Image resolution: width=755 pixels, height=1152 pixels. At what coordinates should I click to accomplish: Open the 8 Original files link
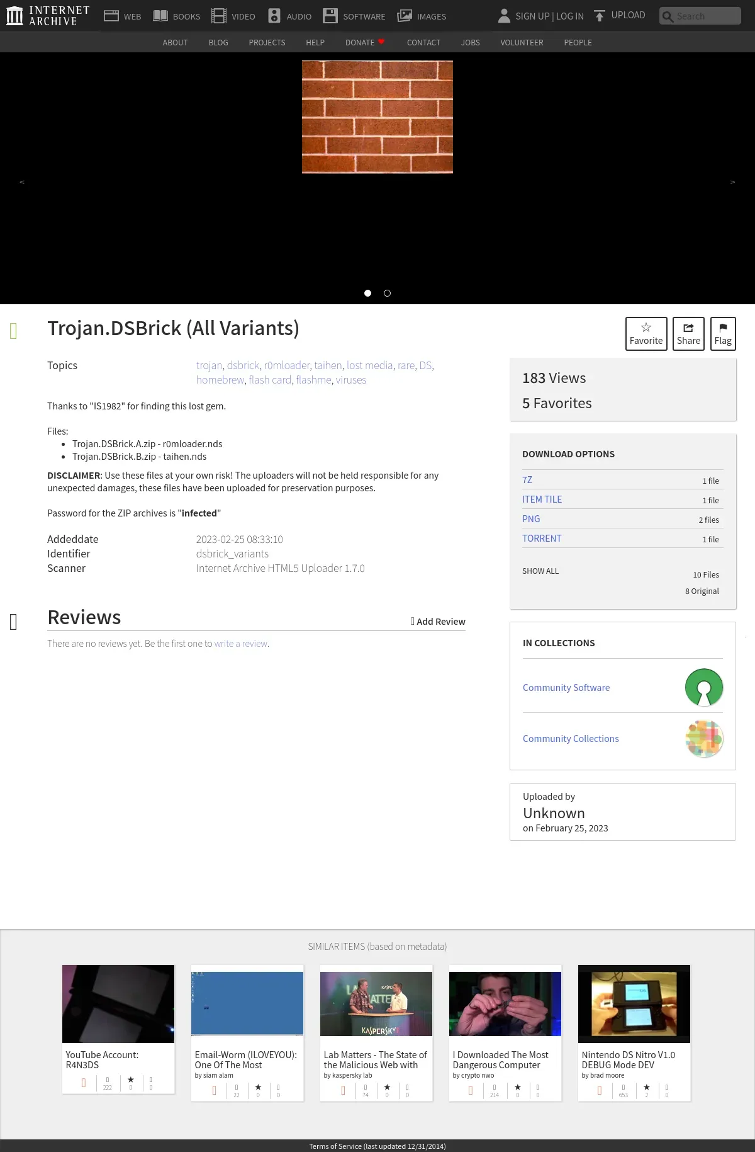point(702,591)
